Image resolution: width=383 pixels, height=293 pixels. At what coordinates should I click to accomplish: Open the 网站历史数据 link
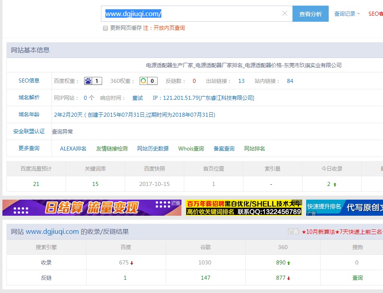pyautogui.click(x=151, y=149)
